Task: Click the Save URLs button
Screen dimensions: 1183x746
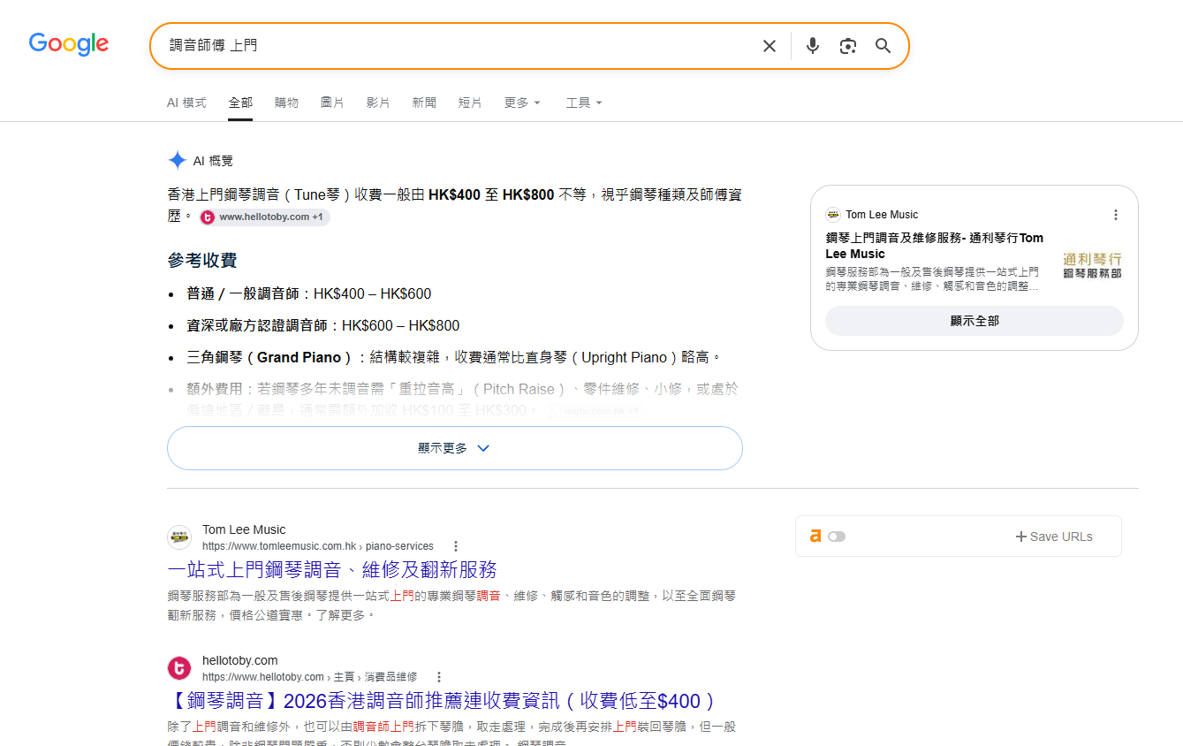Action: (x=1054, y=537)
